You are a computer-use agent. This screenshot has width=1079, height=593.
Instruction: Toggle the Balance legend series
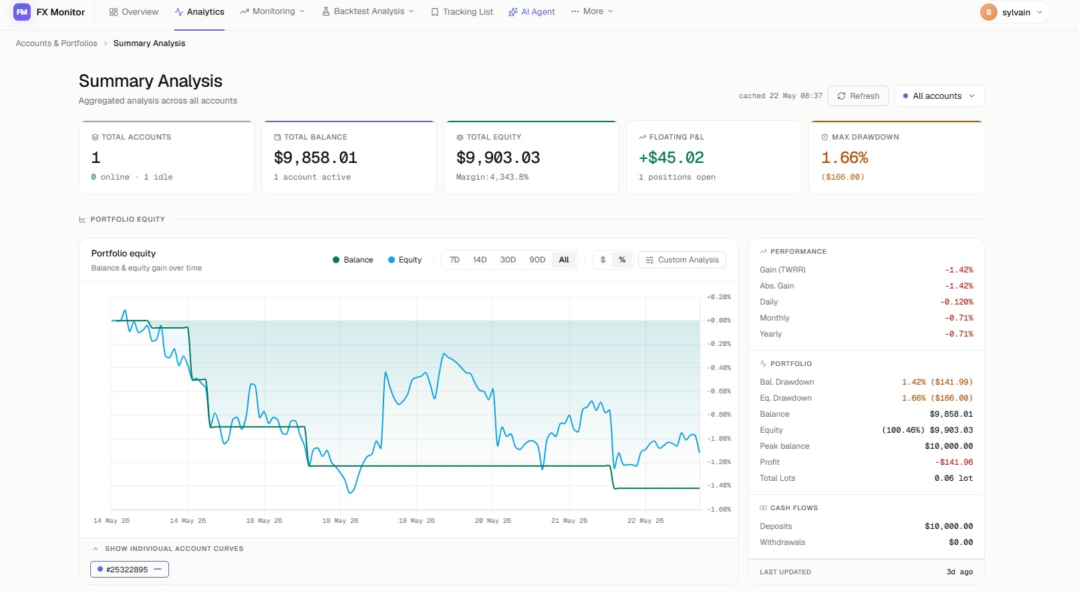point(353,260)
